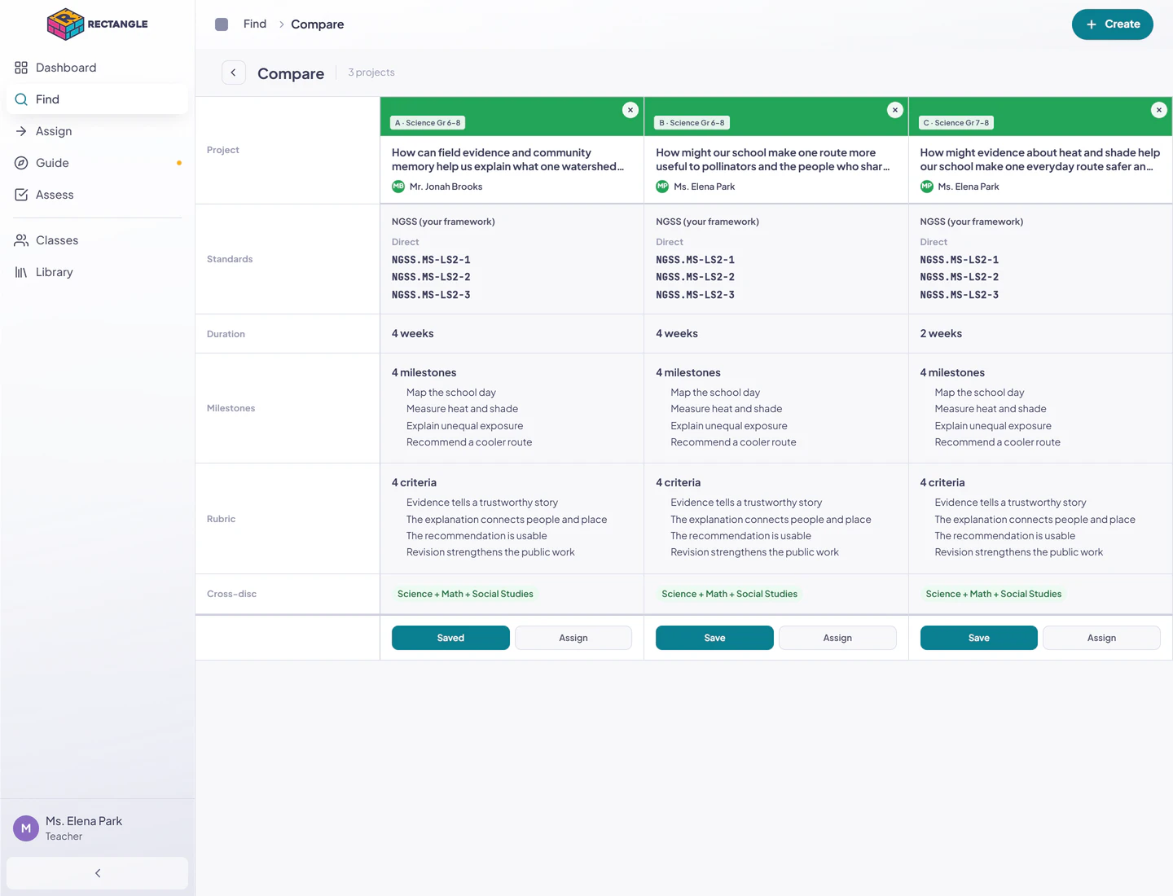The image size is (1173, 896).
Task: Click the Rectangle logo icon
Action: (65, 24)
